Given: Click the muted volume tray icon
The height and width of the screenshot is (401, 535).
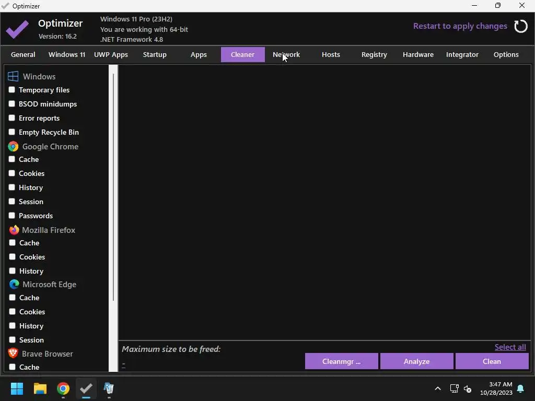Looking at the screenshot, I should point(468,388).
